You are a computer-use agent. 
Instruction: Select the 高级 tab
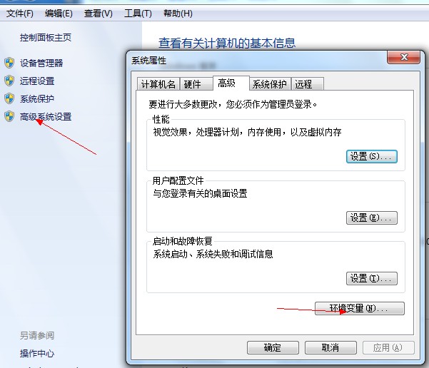pyautogui.click(x=231, y=83)
